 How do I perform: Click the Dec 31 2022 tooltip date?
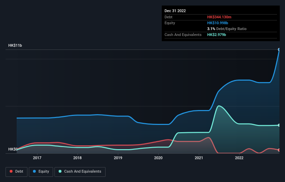click(175, 11)
